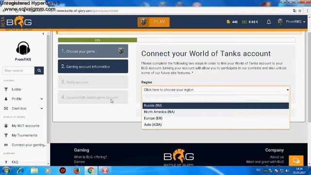Image resolution: width=311 pixels, height=175 pixels.
Task: Click the Lobby trophy icon in sidebar
Action: pyautogui.click(x=6, y=89)
